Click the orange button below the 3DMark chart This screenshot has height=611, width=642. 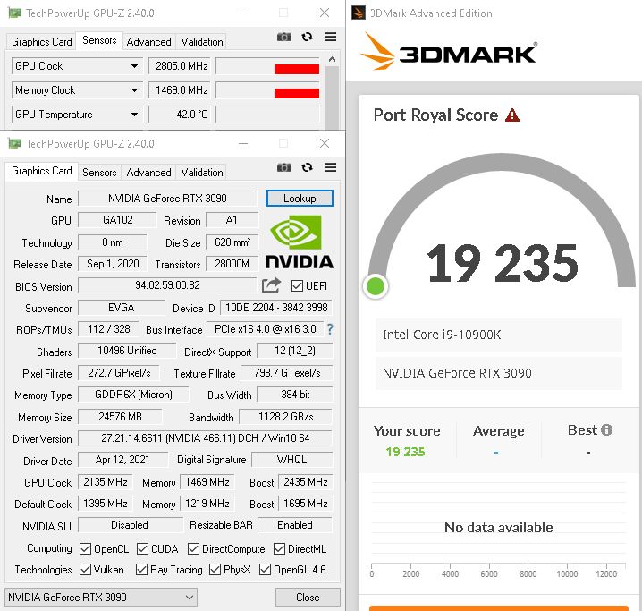[x=498, y=608]
